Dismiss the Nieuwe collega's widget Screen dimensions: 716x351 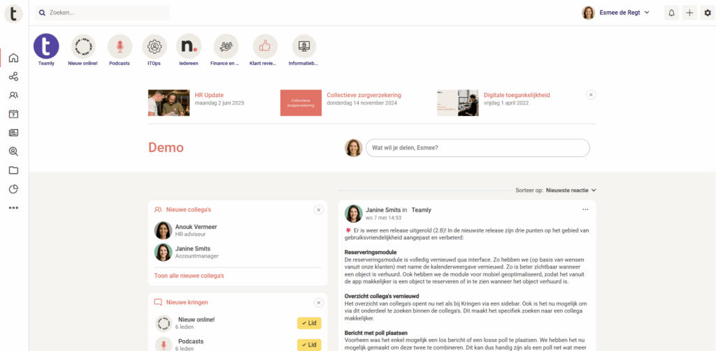tap(318, 209)
